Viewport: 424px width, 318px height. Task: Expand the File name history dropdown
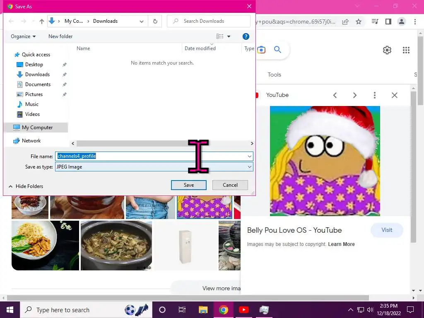249,156
